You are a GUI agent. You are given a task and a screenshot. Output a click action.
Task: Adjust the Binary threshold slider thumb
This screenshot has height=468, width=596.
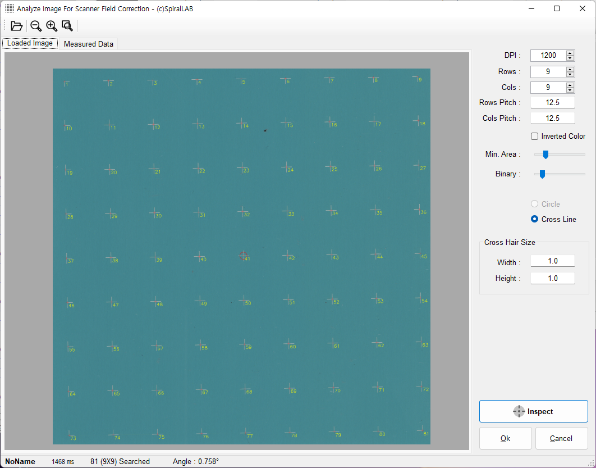pos(543,174)
